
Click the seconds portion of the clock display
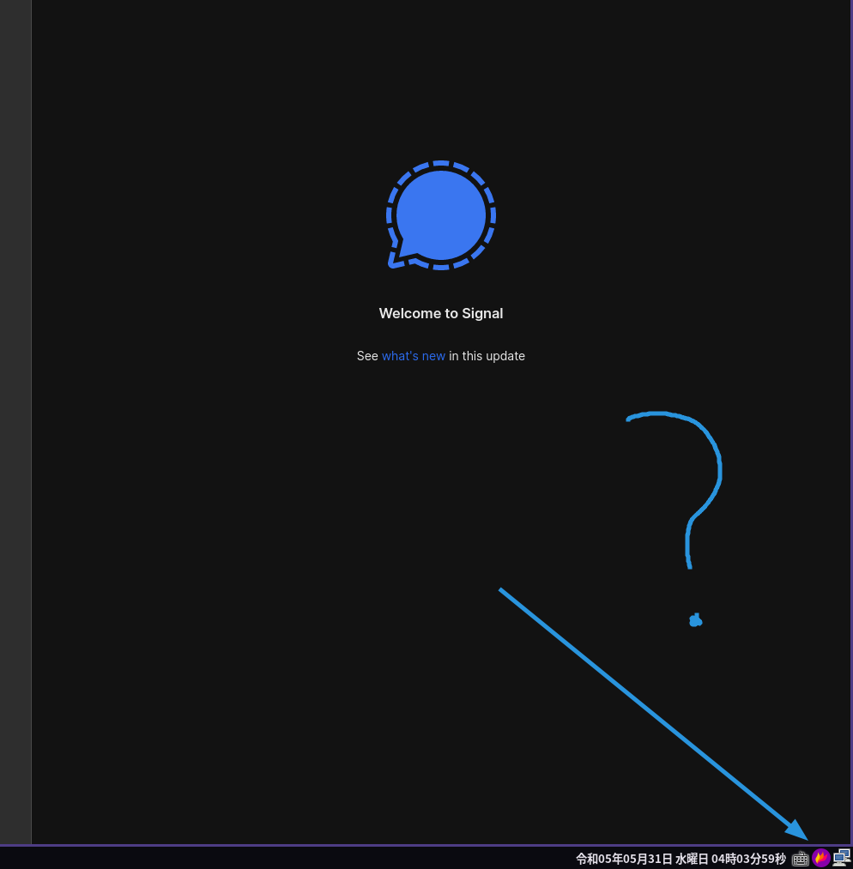tap(775, 858)
